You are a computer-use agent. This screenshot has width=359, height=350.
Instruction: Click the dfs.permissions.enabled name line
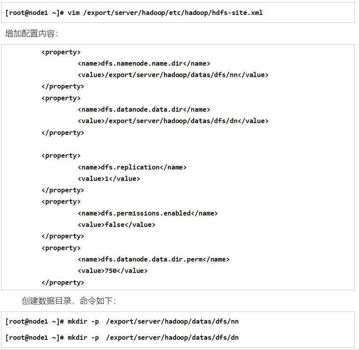[x=148, y=213]
